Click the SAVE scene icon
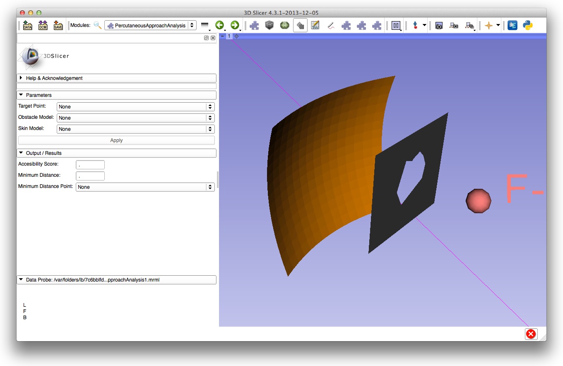Viewport: 563px width, 366px height. pyautogui.click(x=58, y=26)
